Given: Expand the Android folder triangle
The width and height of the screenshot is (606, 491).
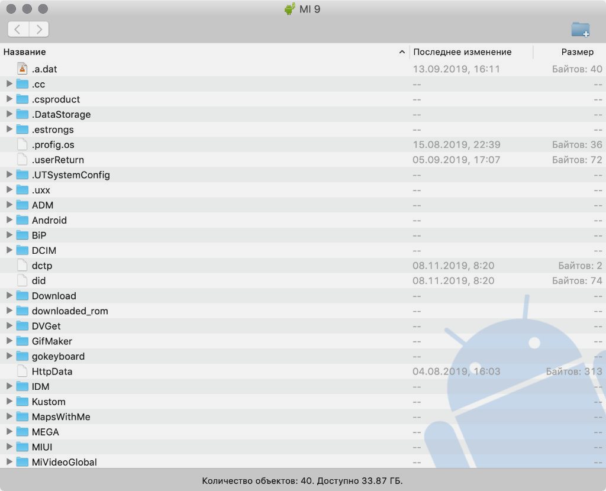Looking at the screenshot, I should click(9, 220).
